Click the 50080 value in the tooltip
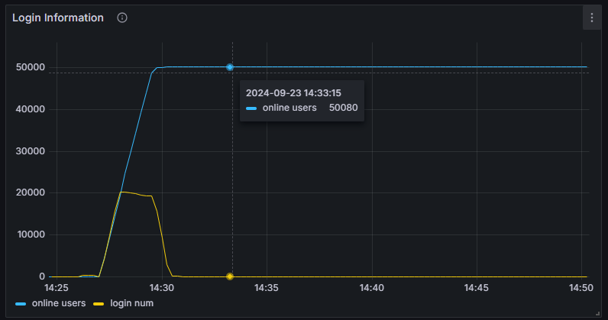Viewport: 608px width, 320px height. coord(343,108)
